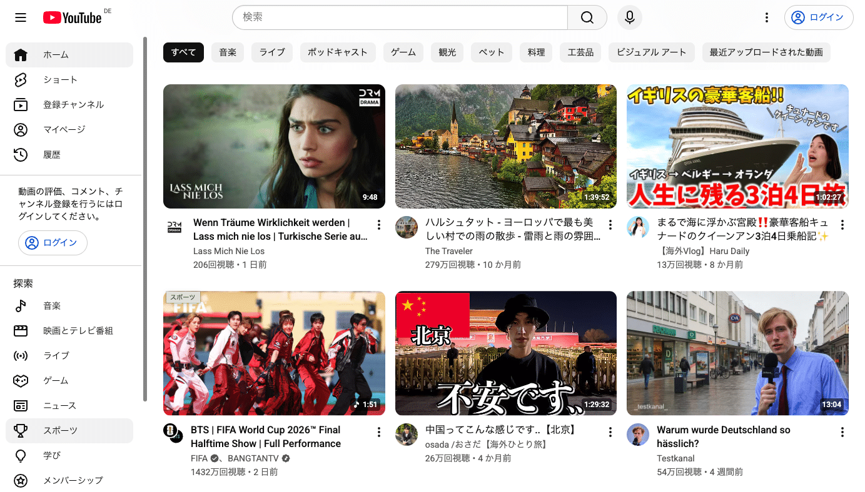Select the 音楽 filter chip
The image size is (865, 492).
point(228,52)
